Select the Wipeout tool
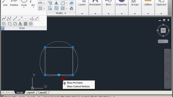Screen dimensions: 173x97 (15, 24)
